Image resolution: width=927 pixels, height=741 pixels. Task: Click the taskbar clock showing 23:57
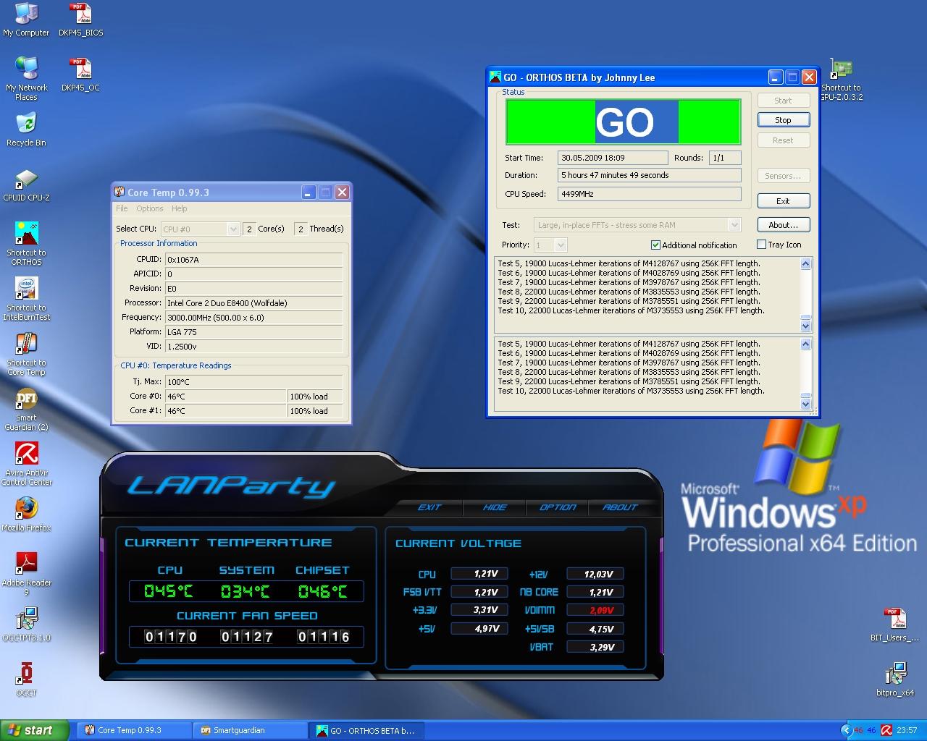907,730
